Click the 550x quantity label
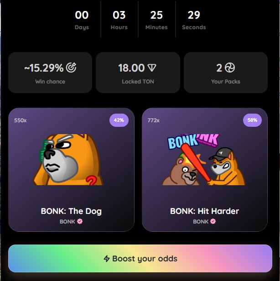Image resolution: width=280 pixels, height=281 pixels. coord(20,120)
